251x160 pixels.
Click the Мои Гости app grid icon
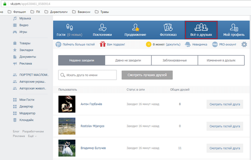click(x=15, y=100)
